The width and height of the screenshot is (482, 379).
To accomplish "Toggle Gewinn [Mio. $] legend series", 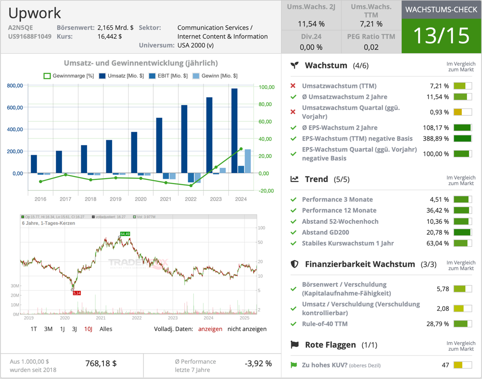I will [x=215, y=76].
